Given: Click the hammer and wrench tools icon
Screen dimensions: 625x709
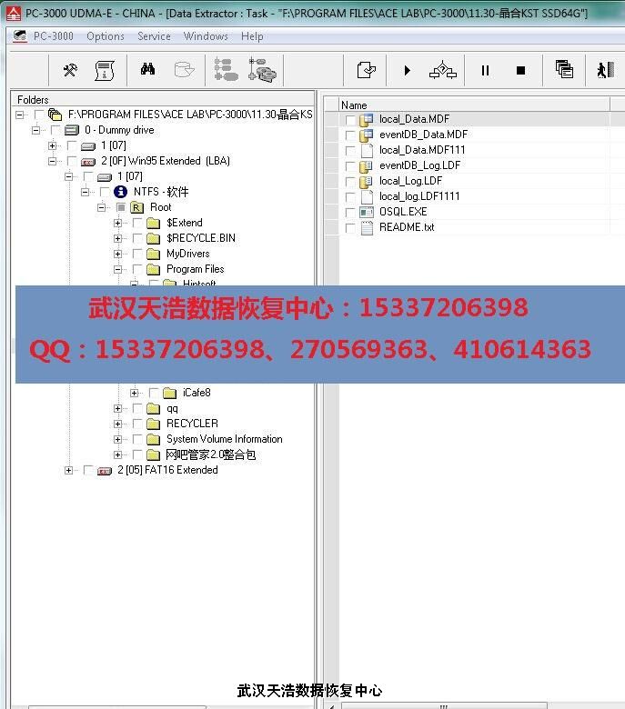Looking at the screenshot, I should [70, 70].
